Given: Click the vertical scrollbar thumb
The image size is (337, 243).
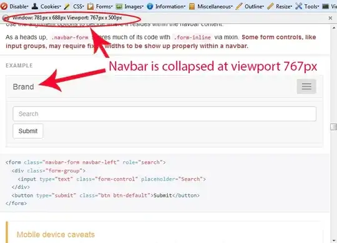Looking at the screenshot, I should [x=333, y=127].
